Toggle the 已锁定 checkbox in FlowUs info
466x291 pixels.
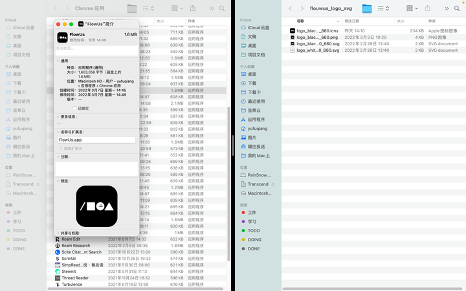75,109
